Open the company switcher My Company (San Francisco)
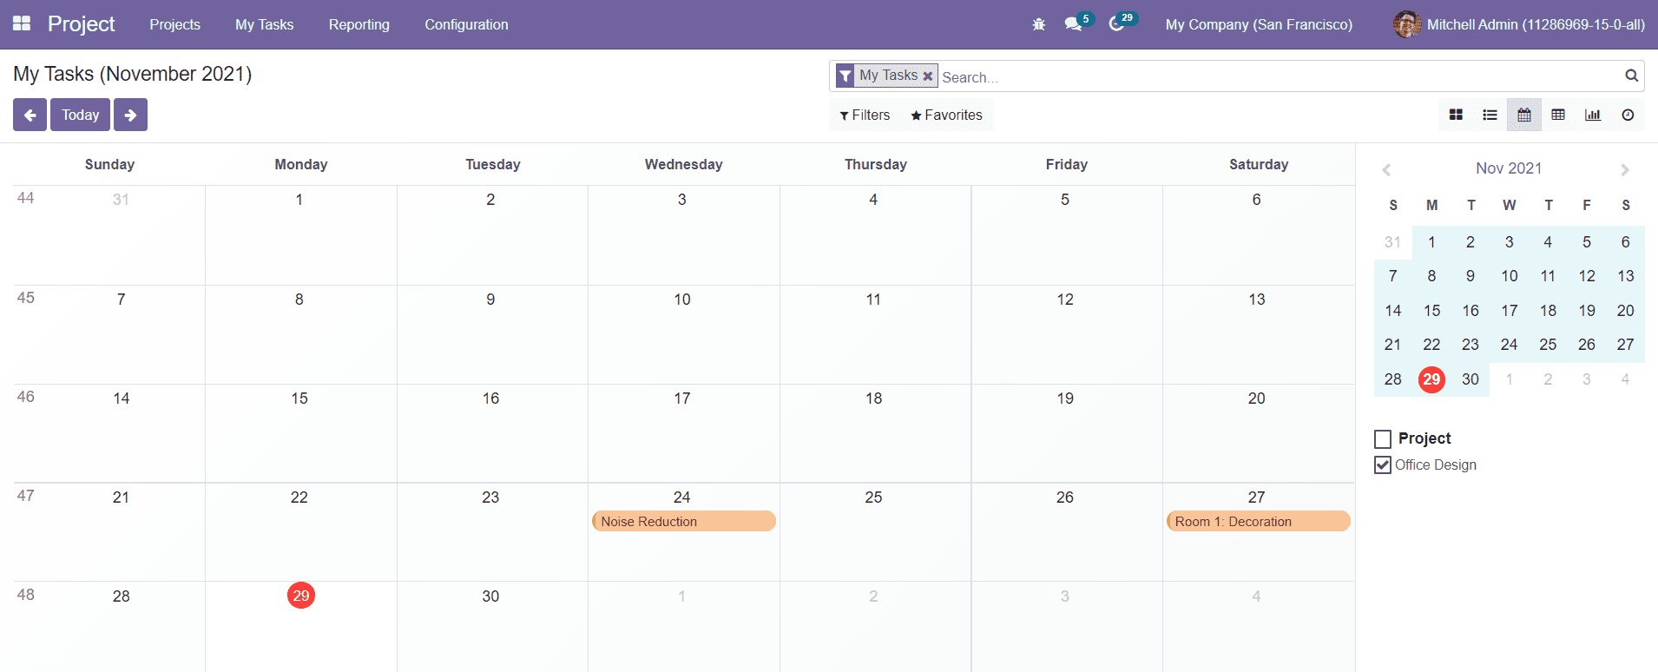The width and height of the screenshot is (1658, 672). [1259, 24]
